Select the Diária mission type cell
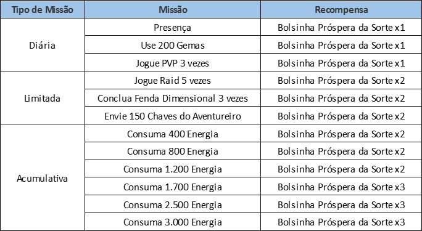This screenshot has height=231, width=422. pyautogui.click(x=43, y=45)
